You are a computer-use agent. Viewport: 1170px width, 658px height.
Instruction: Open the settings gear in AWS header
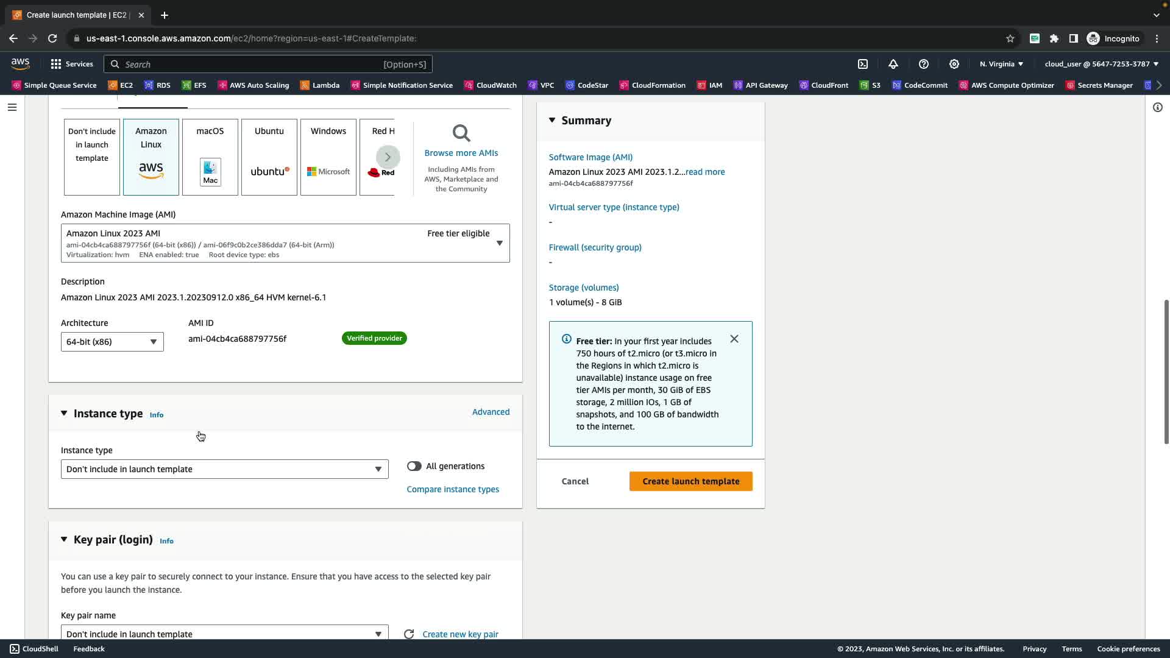954,64
